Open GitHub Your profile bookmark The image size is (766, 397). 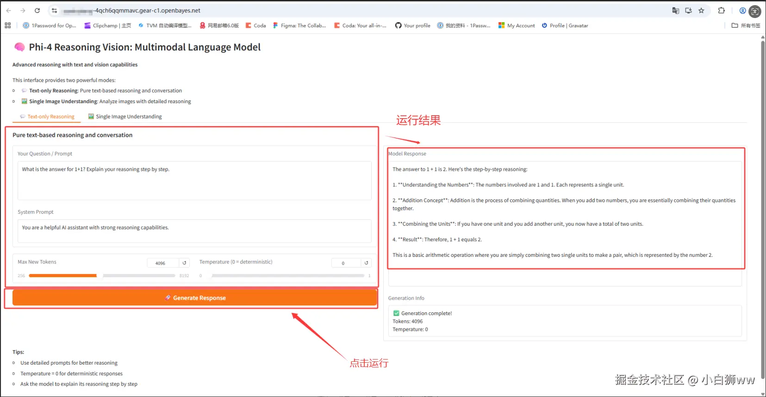pyautogui.click(x=413, y=25)
